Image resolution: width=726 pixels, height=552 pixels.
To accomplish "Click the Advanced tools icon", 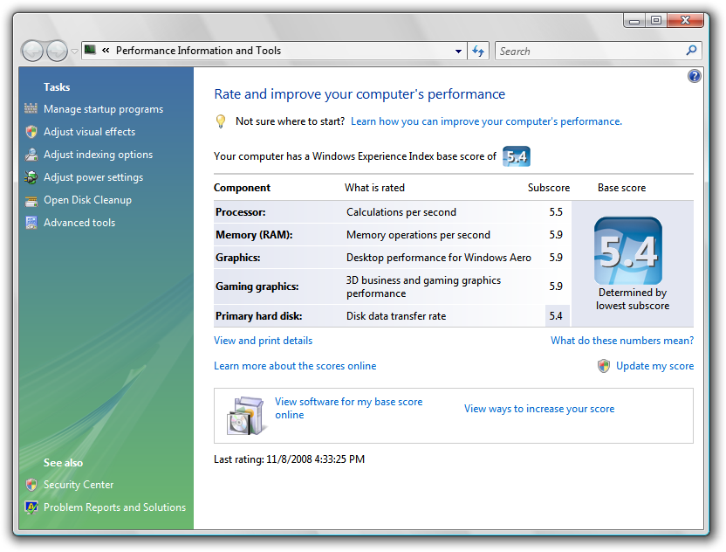I will (x=31, y=223).
